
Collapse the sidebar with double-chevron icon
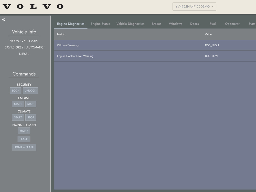3,20
